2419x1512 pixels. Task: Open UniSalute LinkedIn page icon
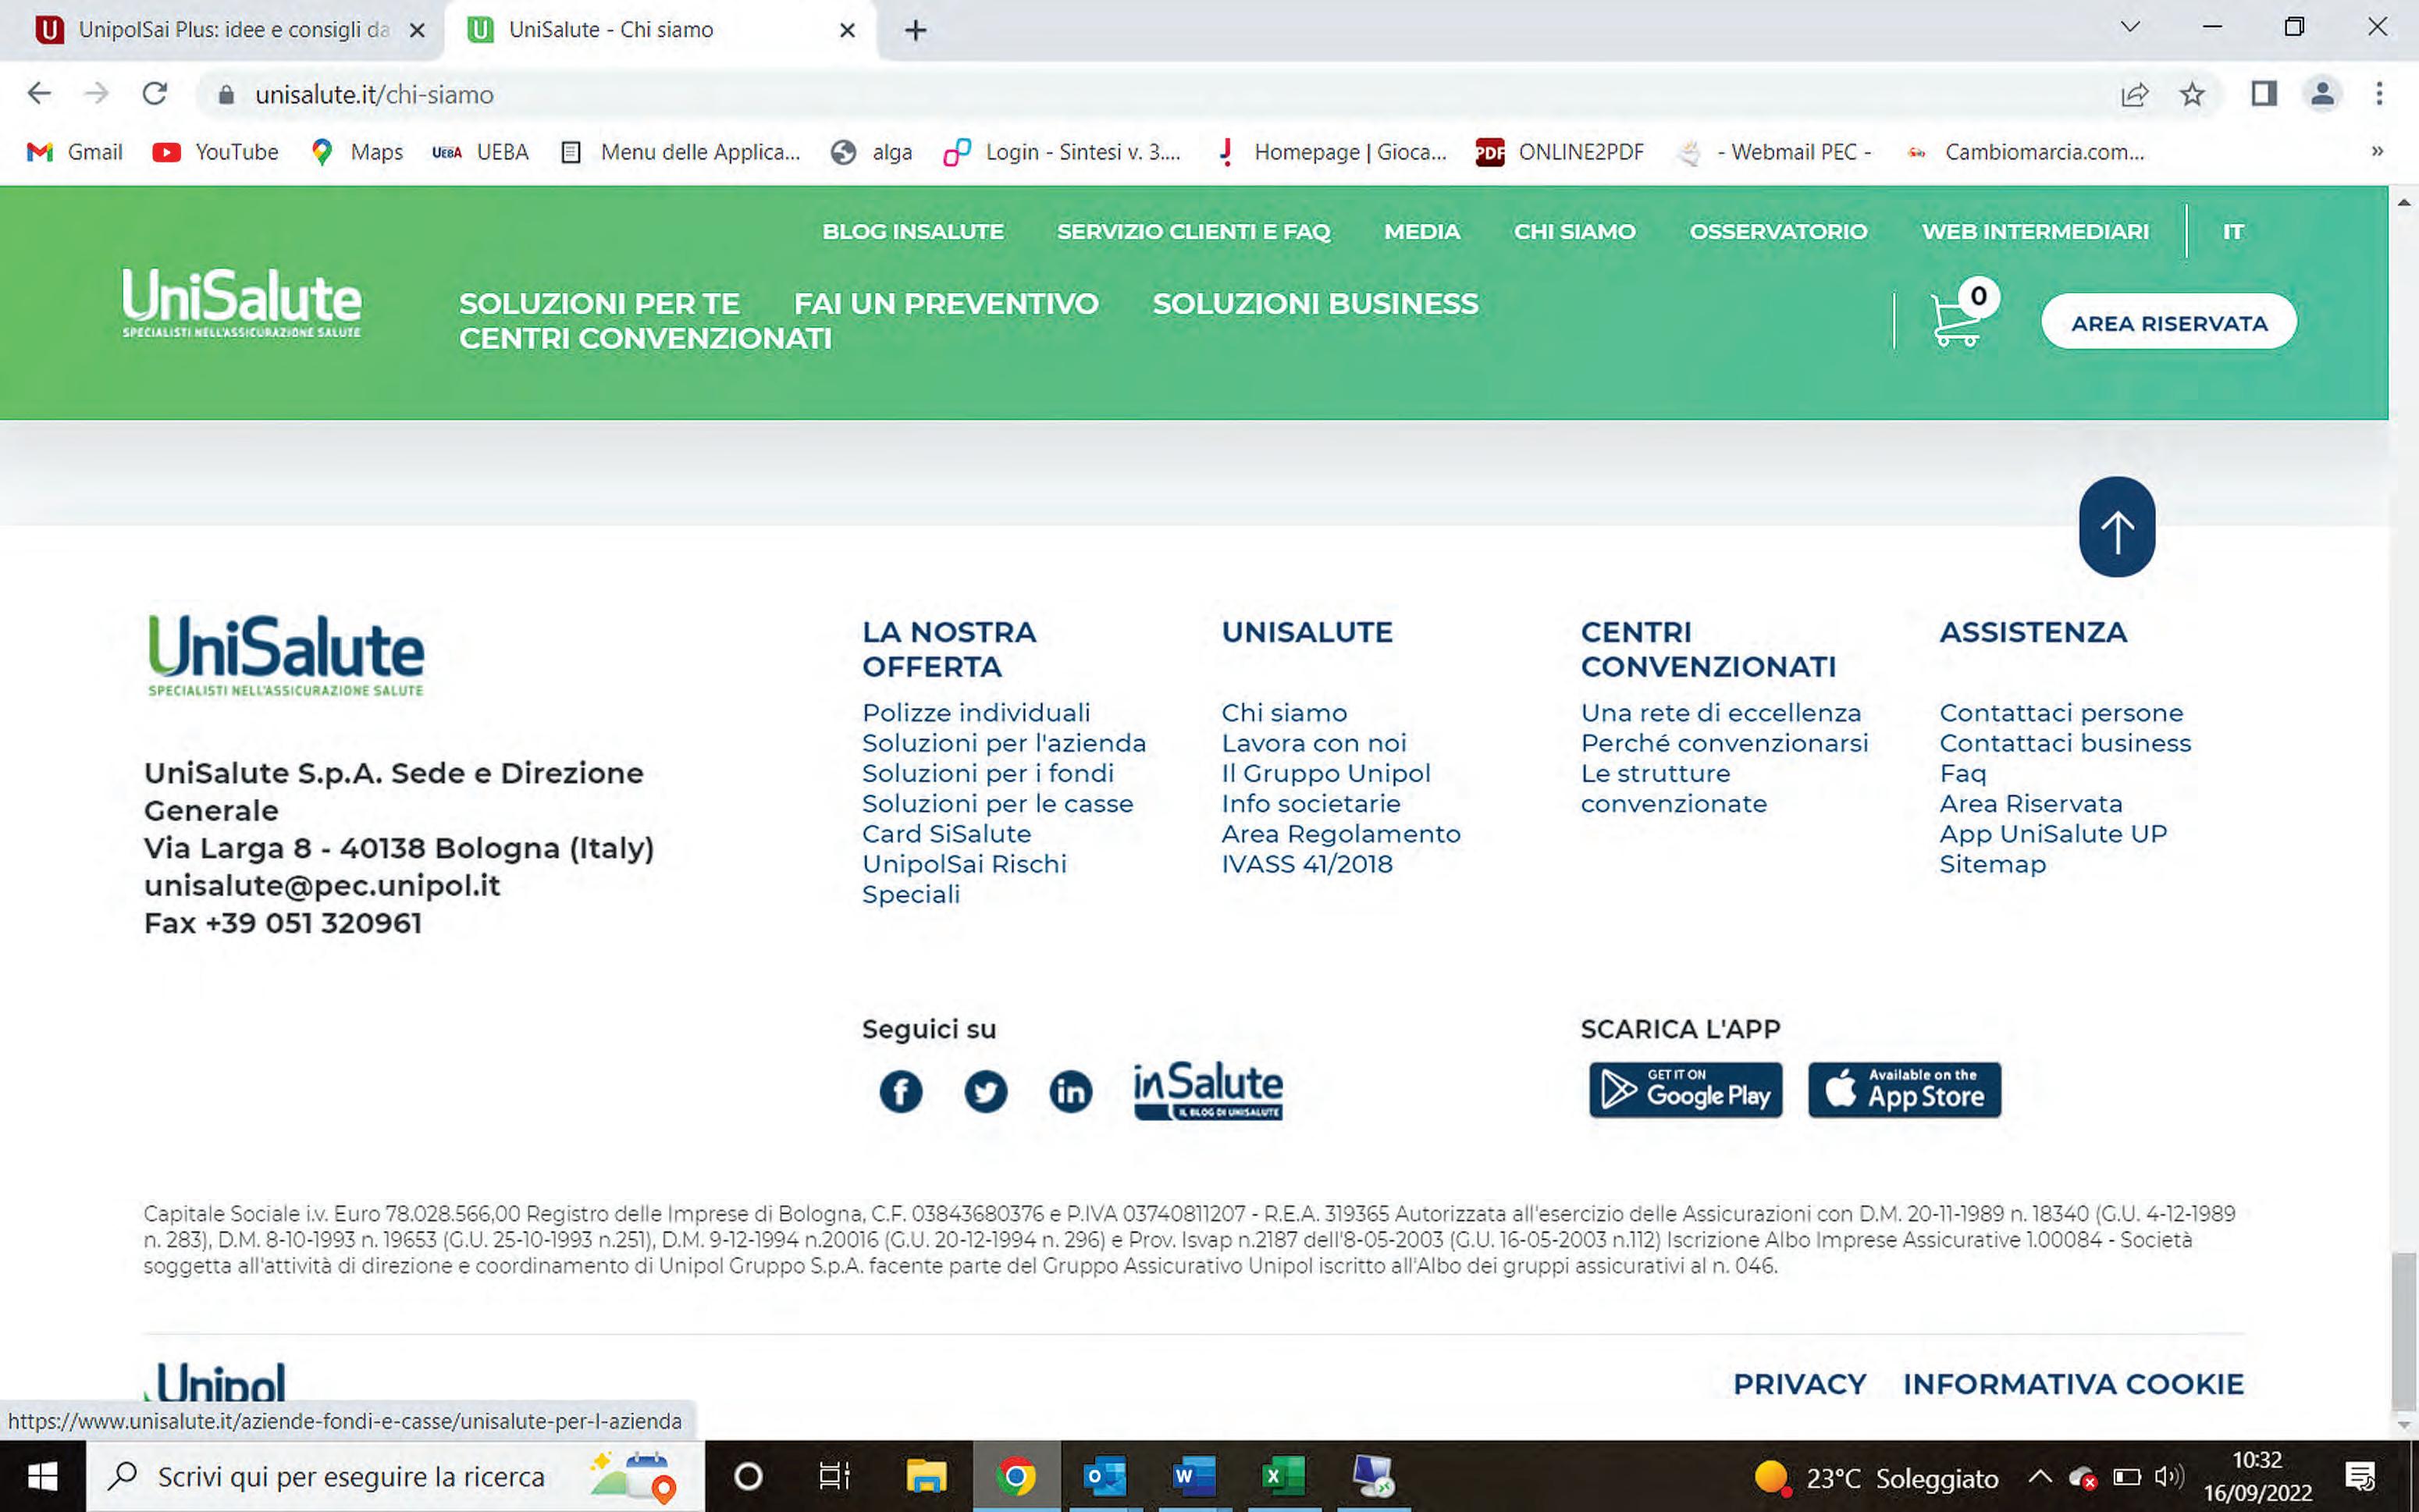(x=1070, y=1091)
